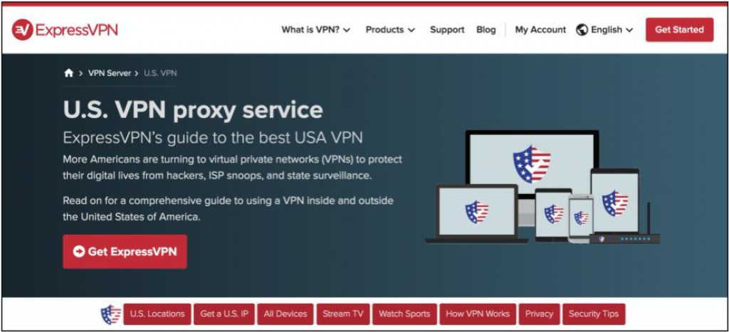The height and width of the screenshot is (332, 729).
Task: Click the home breadcrumb icon
Action: pyautogui.click(x=69, y=73)
